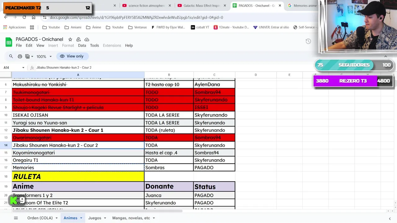Open the UNIVER: Entrar al sitio bookmark
The height and width of the screenshot is (223, 397).
[271, 27]
